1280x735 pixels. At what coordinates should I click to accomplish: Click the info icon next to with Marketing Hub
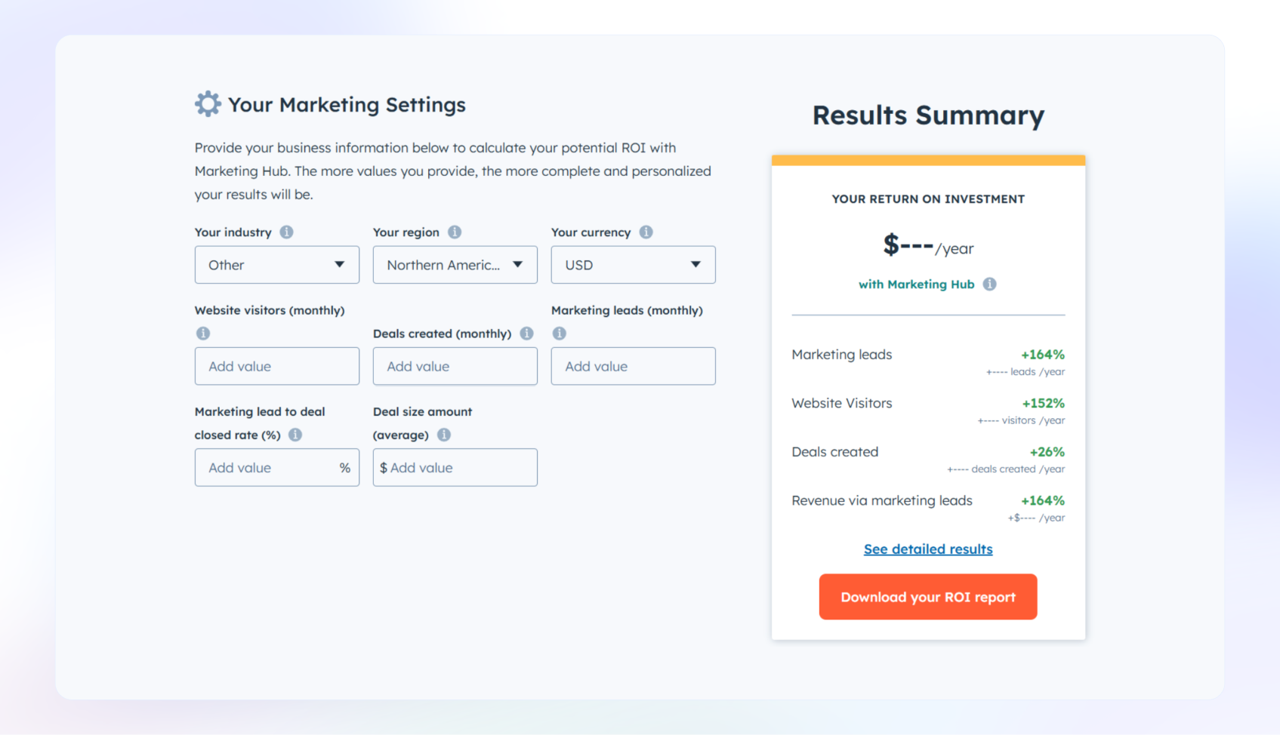pyautogui.click(x=991, y=284)
